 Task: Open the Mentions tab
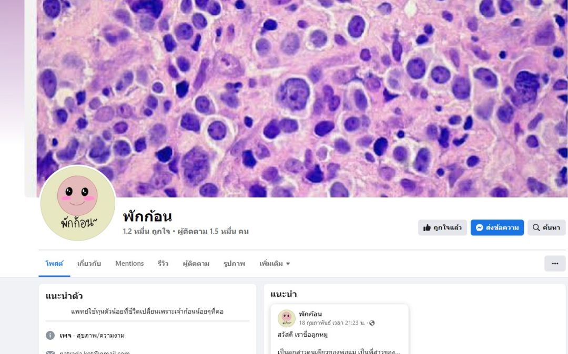[129, 264]
